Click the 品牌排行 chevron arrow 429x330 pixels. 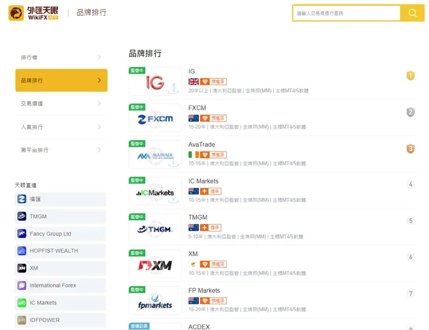(99, 80)
